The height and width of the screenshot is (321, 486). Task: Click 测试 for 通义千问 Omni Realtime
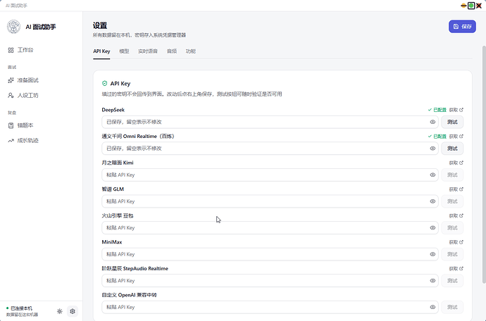point(452,149)
